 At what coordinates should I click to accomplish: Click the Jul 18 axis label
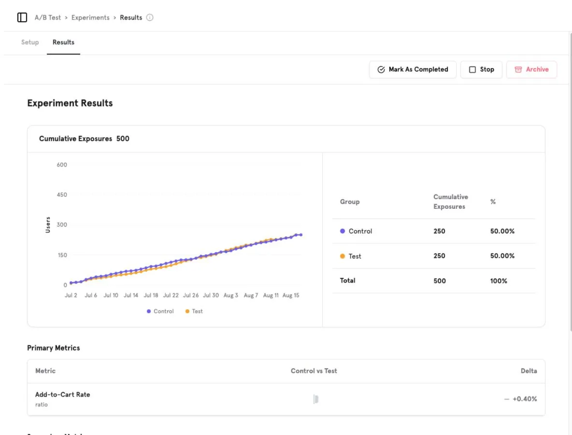(x=151, y=295)
